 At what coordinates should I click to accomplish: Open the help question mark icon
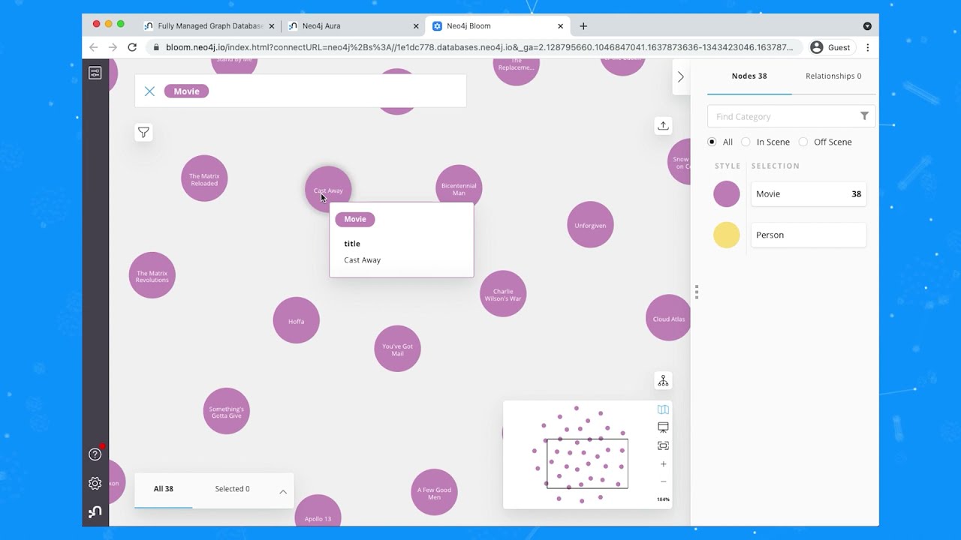[95, 454]
